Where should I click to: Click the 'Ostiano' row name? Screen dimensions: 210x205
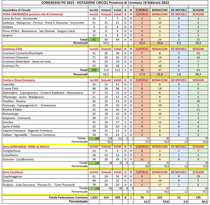point(8,27)
